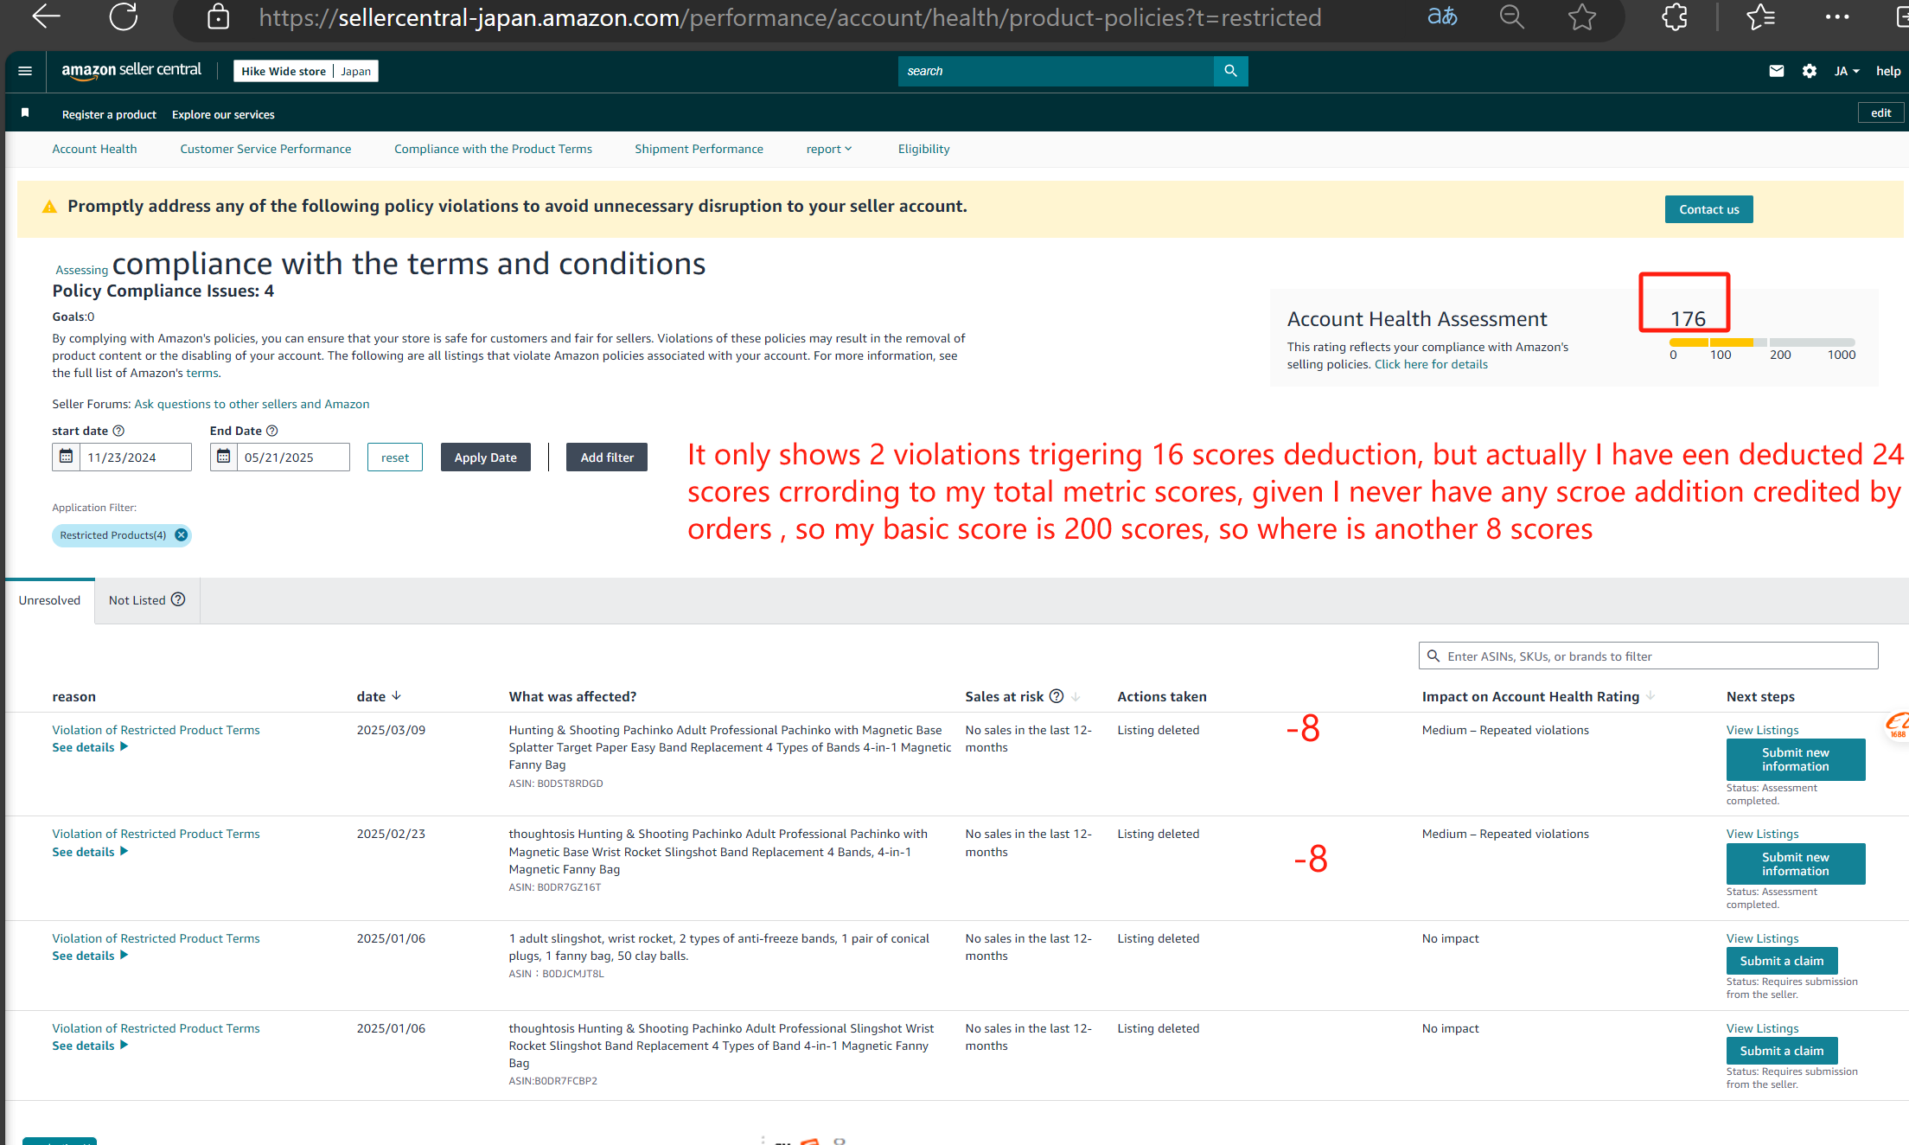Expand See details for ASIN B0DR7FCBP2 row
This screenshot has height=1145, width=1909.
click(x=90, y=1046)
